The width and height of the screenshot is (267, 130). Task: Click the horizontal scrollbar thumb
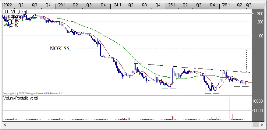[x=256, y=125]
